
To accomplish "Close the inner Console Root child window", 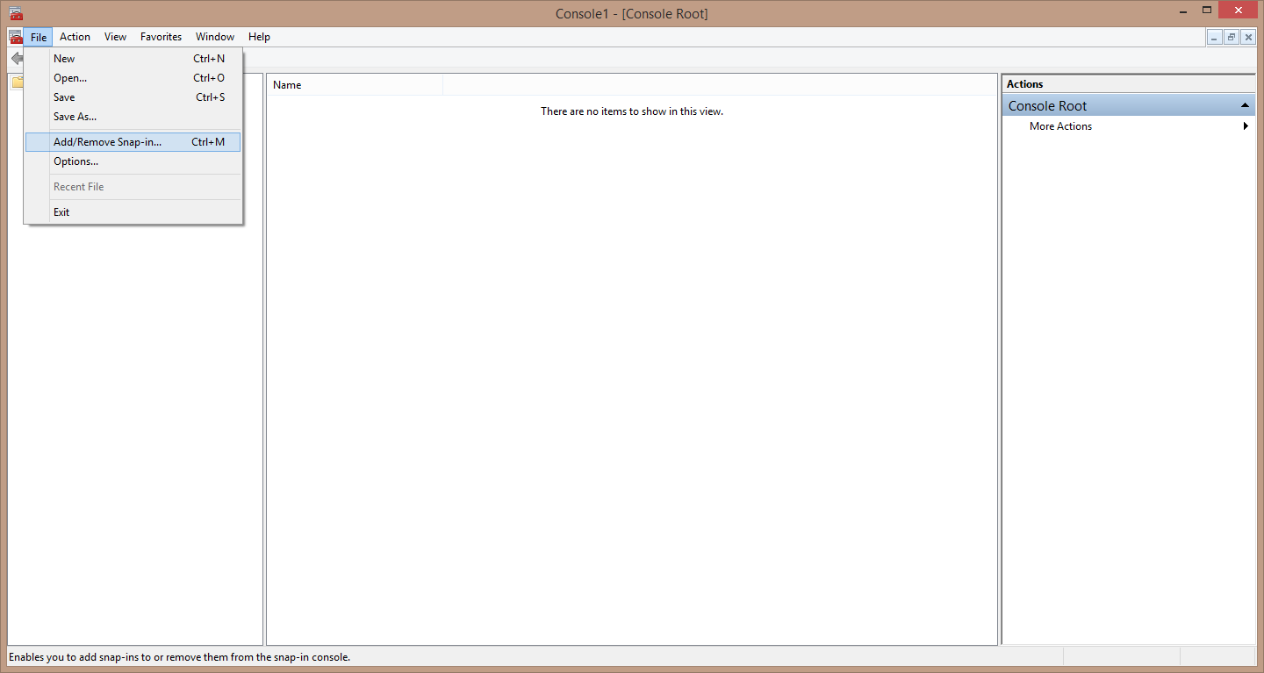I will pos(1248,37).
